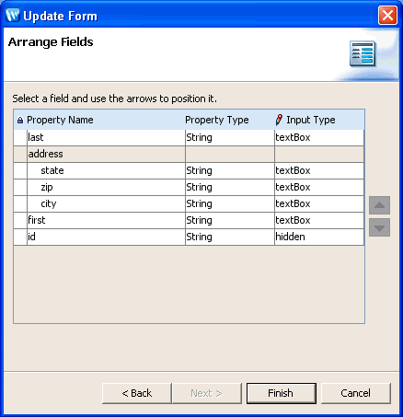
Task: Select the 'city' field row
Action: point(189,203)
